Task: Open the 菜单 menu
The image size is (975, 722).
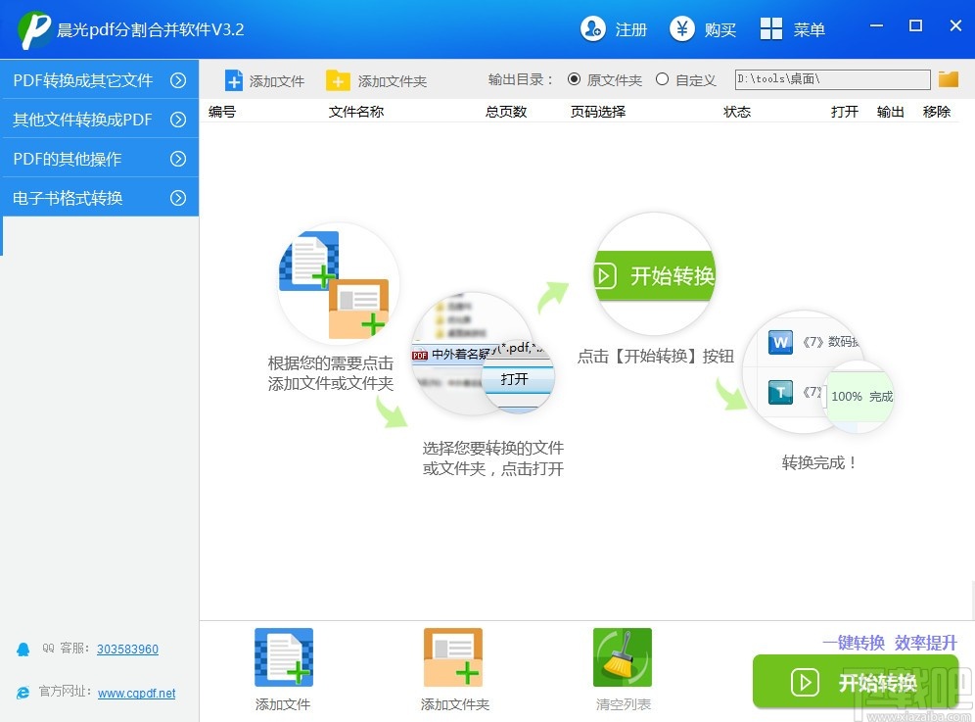Action: point(792,29)
